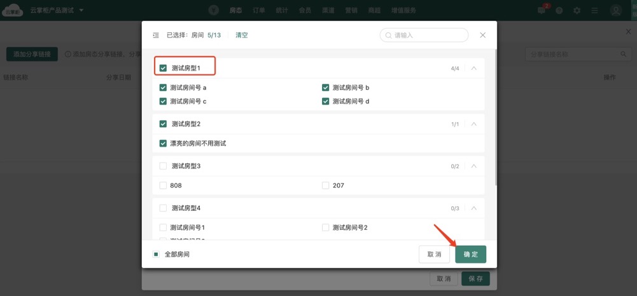Uncheck 测试房间号 a
The width and height of the screenshot is (637, 296).
[x=163, y=88]
